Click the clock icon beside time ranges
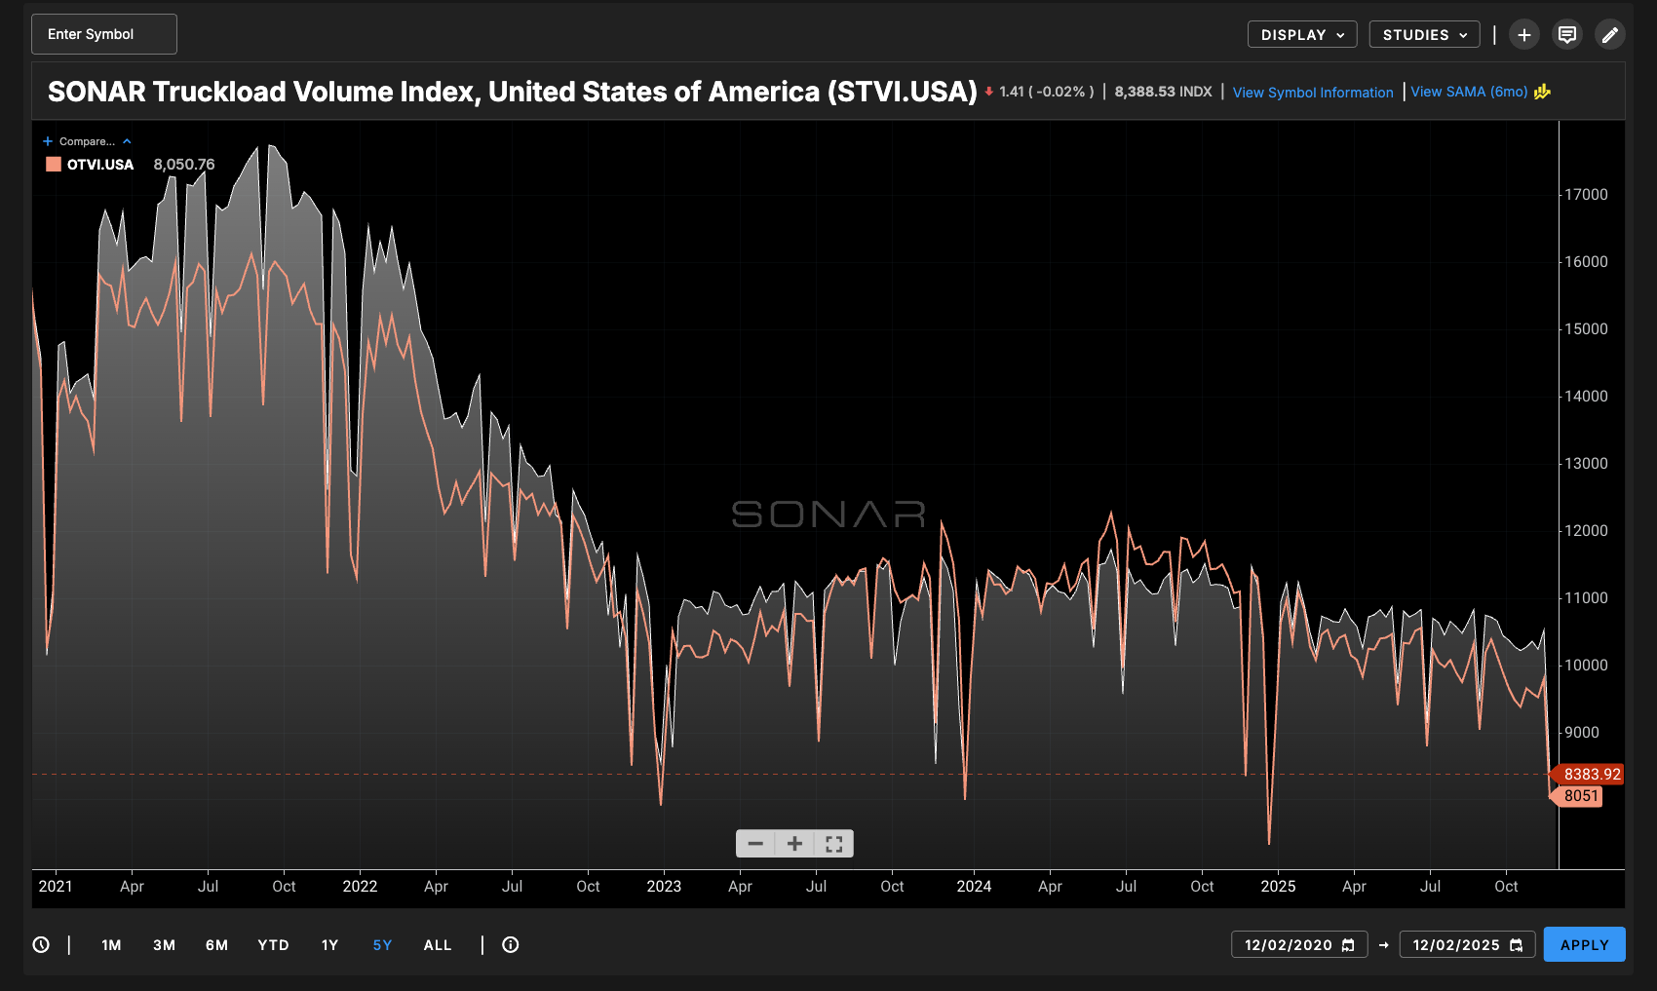Image resolution: width=1657 pixels, height=991 pixels. point(41,944)
